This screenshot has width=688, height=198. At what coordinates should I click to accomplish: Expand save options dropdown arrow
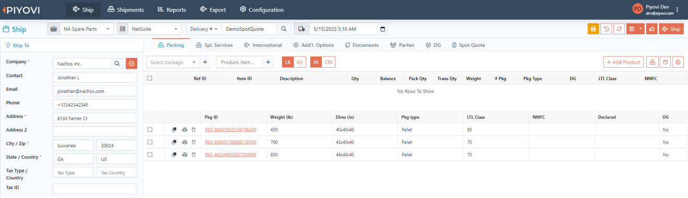point(641,29)
